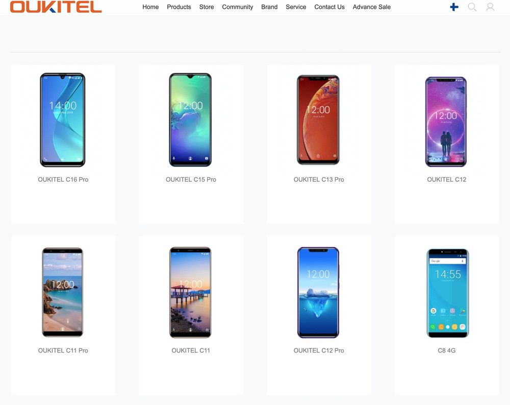
Task: Open the OUKITEL C12 Pro phone image
Action: click(318, 293)
